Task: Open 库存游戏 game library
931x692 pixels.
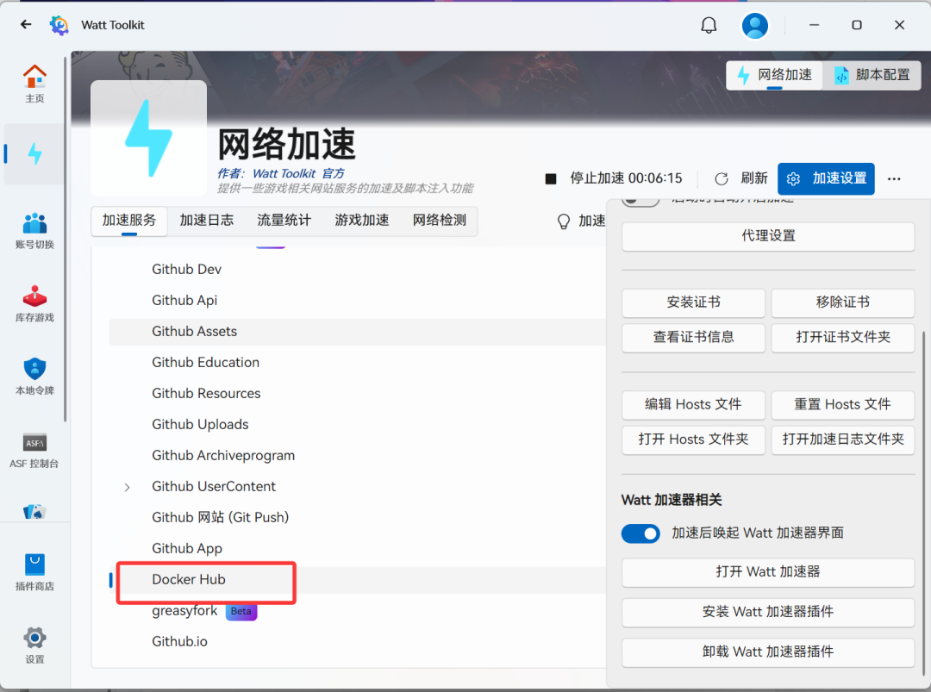Action: click(x=34, y=303)
